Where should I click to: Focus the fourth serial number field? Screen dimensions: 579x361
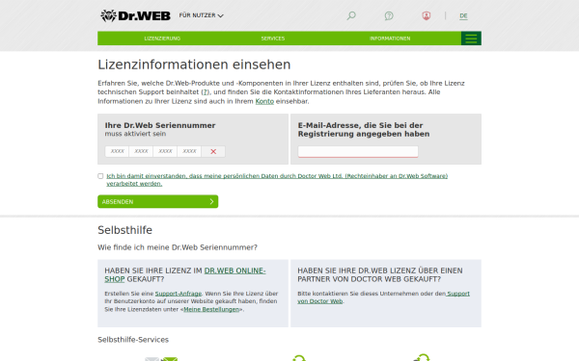189,151
